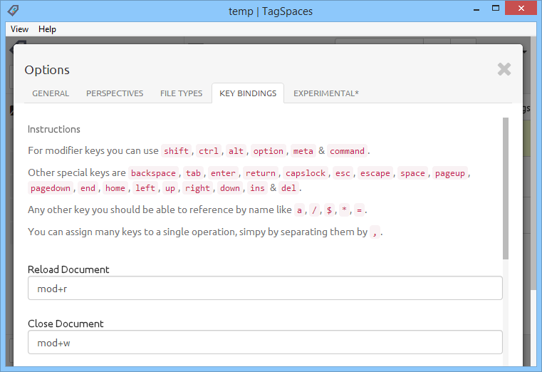This screenshot has height=372, width=542.
Task: Switch to the PERSPECTIVES tab
Action: pos(115,93)
